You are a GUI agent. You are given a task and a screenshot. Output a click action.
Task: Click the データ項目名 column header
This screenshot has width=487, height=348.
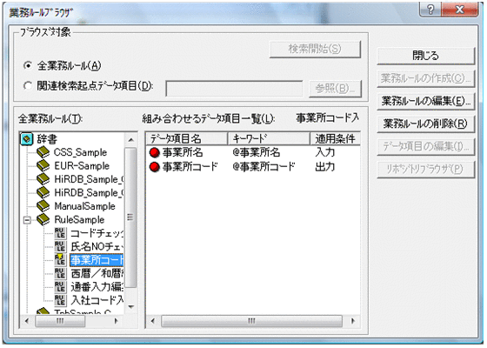click(187, 138)
